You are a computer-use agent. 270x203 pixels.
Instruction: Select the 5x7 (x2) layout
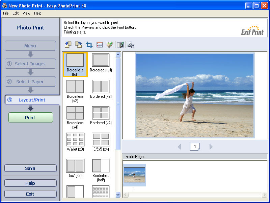point(75,168)
